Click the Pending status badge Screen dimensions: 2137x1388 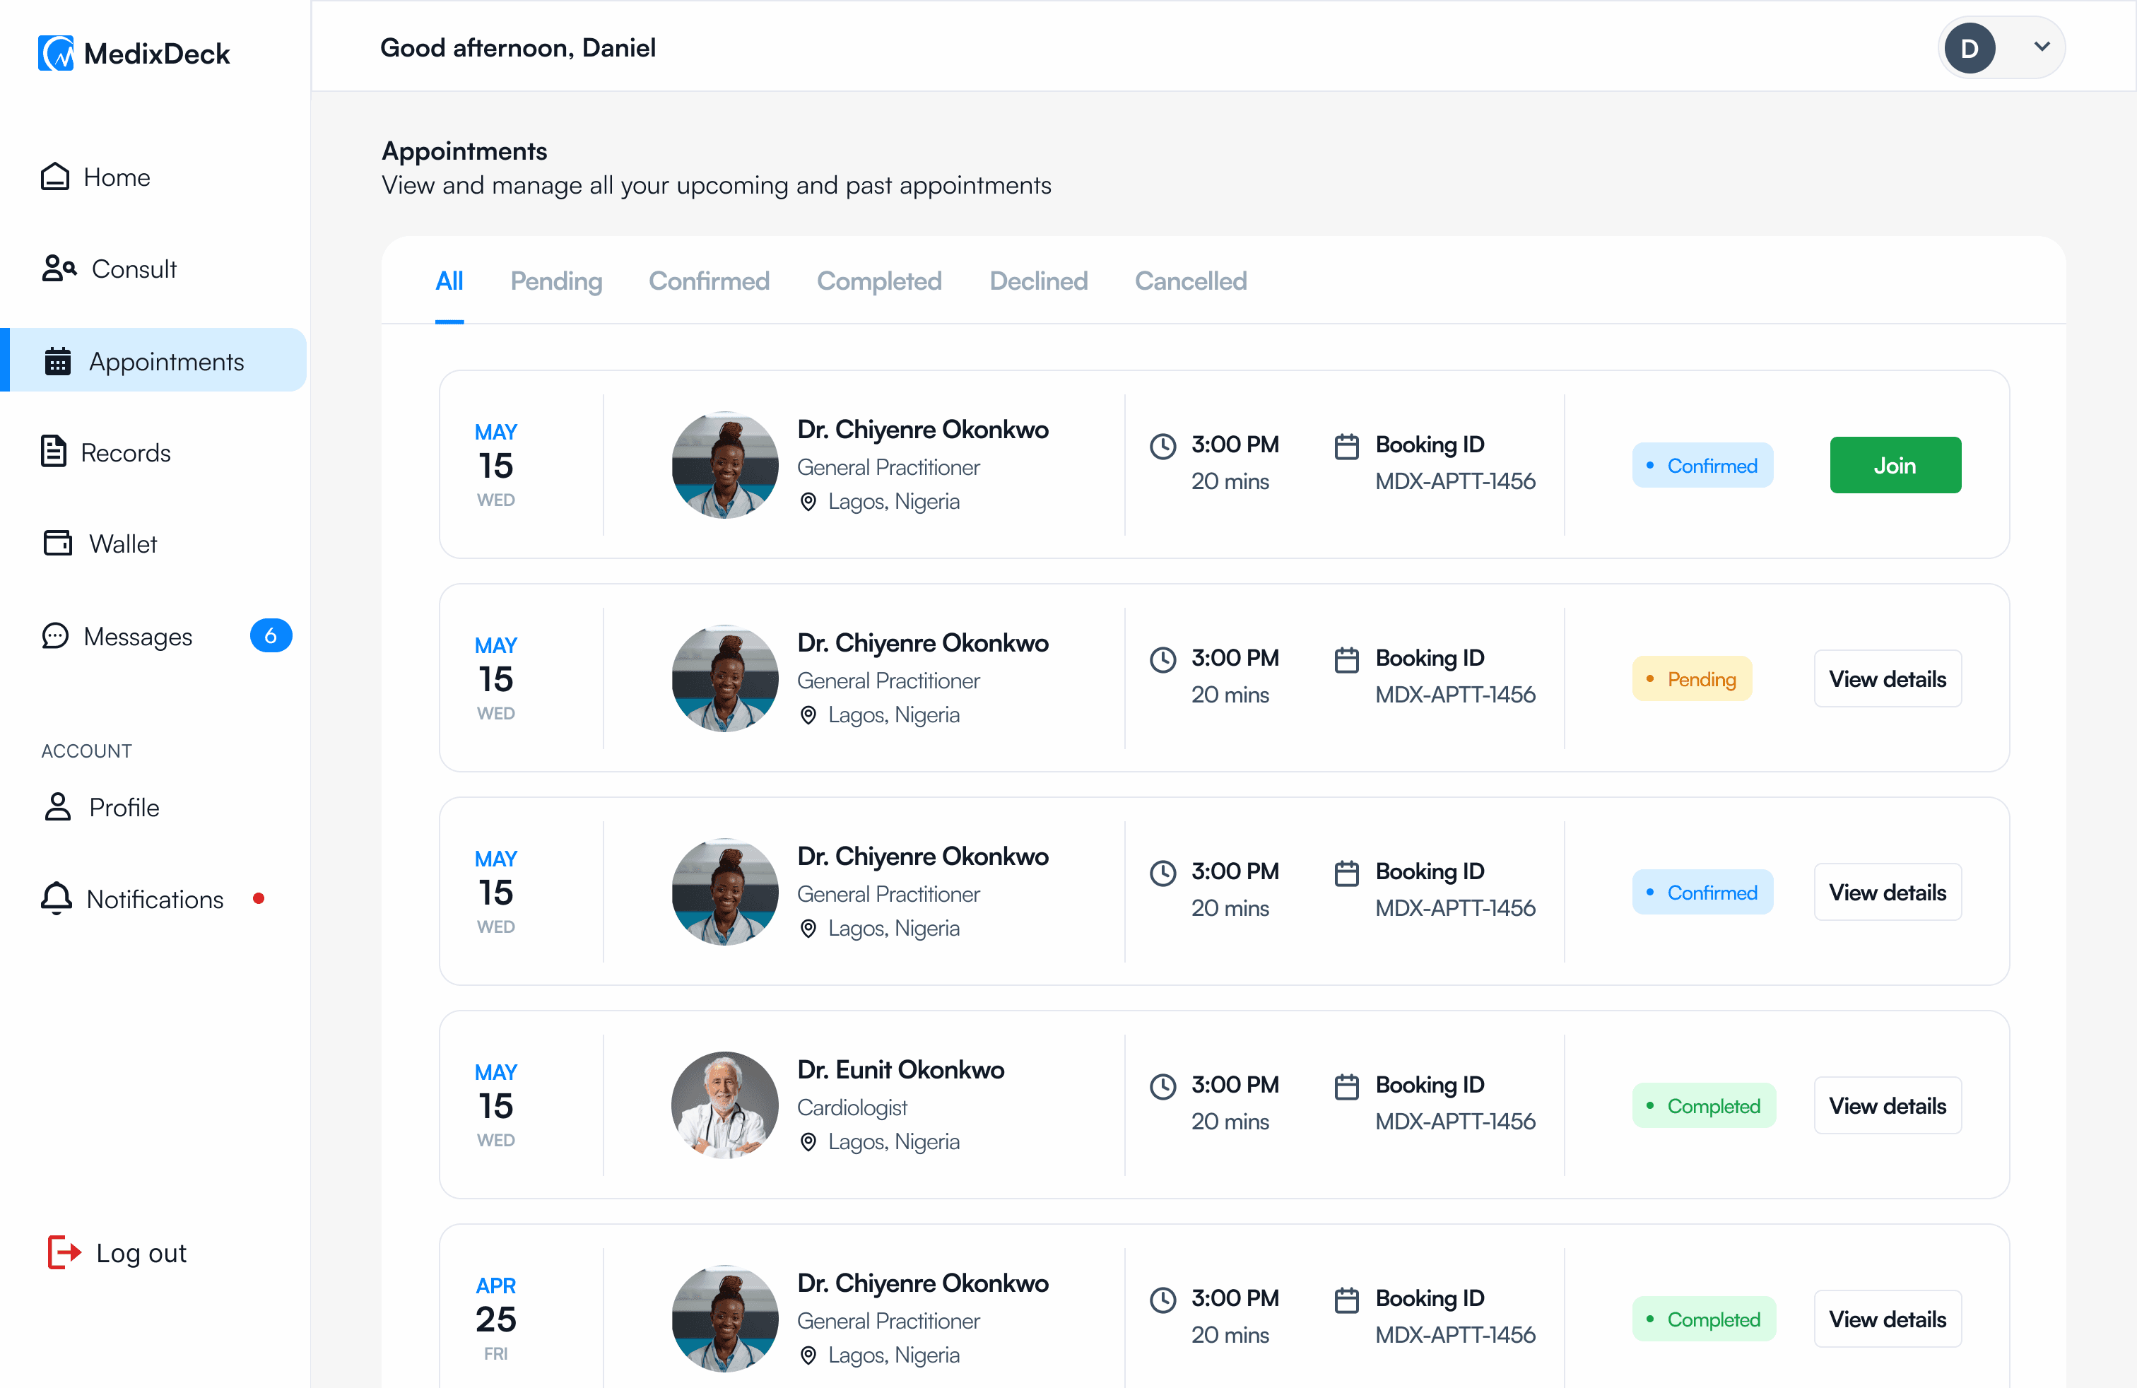point(1692,678)
